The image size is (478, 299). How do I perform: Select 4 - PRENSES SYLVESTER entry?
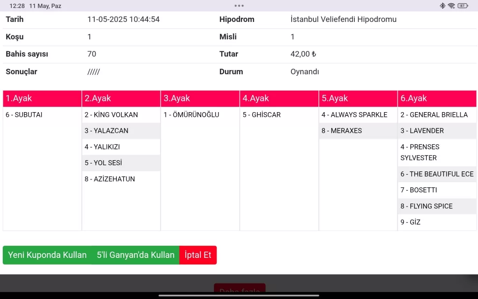[420, 152]
